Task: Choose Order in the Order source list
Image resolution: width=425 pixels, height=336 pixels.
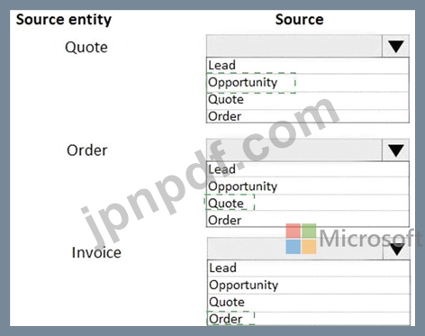Action: 308,220
